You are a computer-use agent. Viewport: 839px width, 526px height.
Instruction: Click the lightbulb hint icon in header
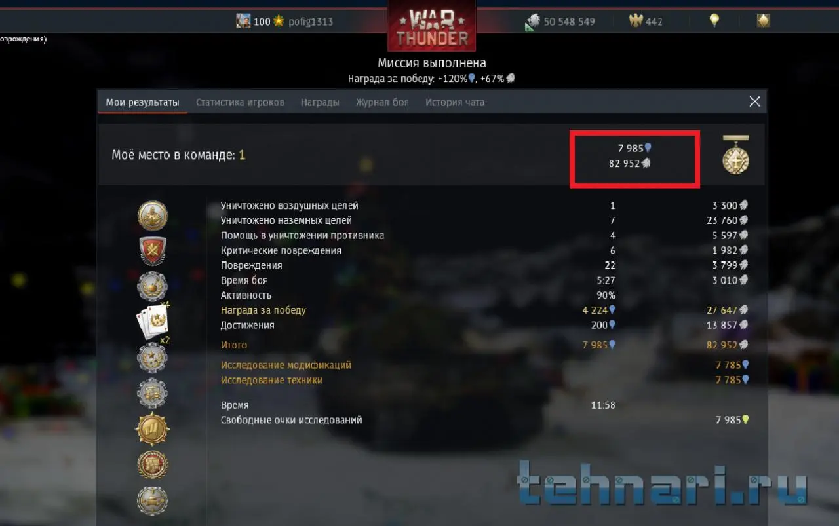tap(714, 20)
